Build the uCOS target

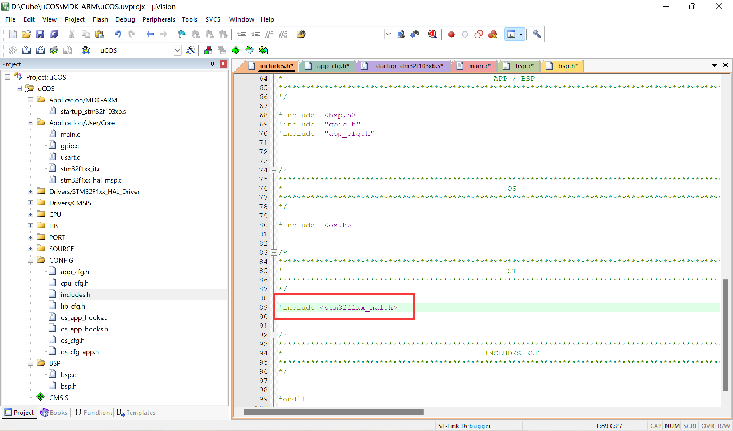click(26, 50)
